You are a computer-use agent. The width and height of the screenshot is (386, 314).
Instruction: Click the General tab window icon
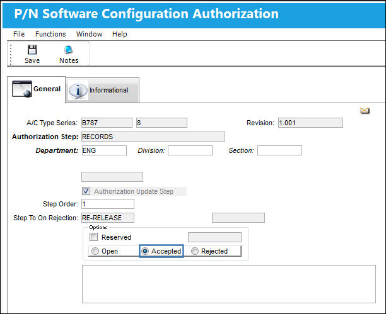click(22, 89)
